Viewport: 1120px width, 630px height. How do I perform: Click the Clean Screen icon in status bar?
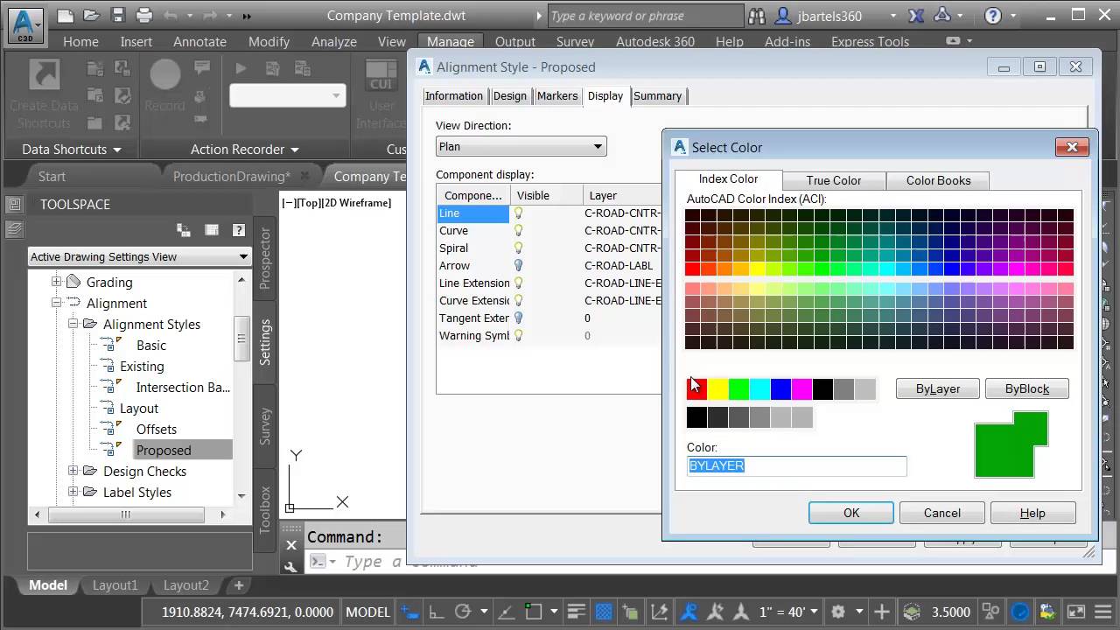click(x=1077, y=612)
